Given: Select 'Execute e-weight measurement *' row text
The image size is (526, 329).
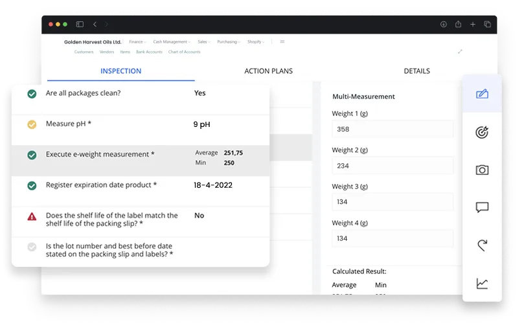Looking at the screenshot, I should pos(100,154).
